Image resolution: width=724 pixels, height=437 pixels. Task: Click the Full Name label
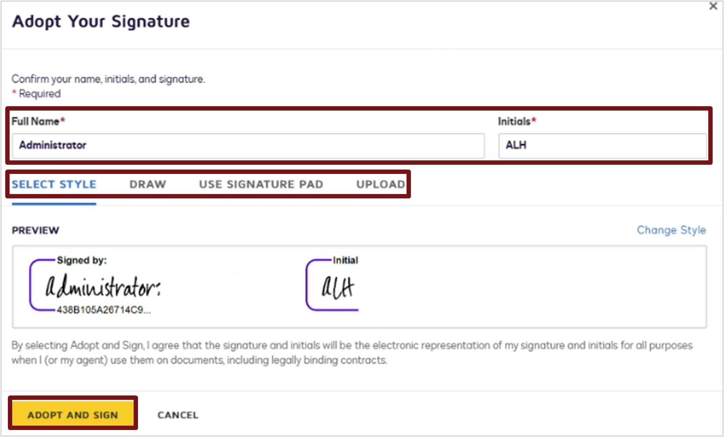coord(35,121)
